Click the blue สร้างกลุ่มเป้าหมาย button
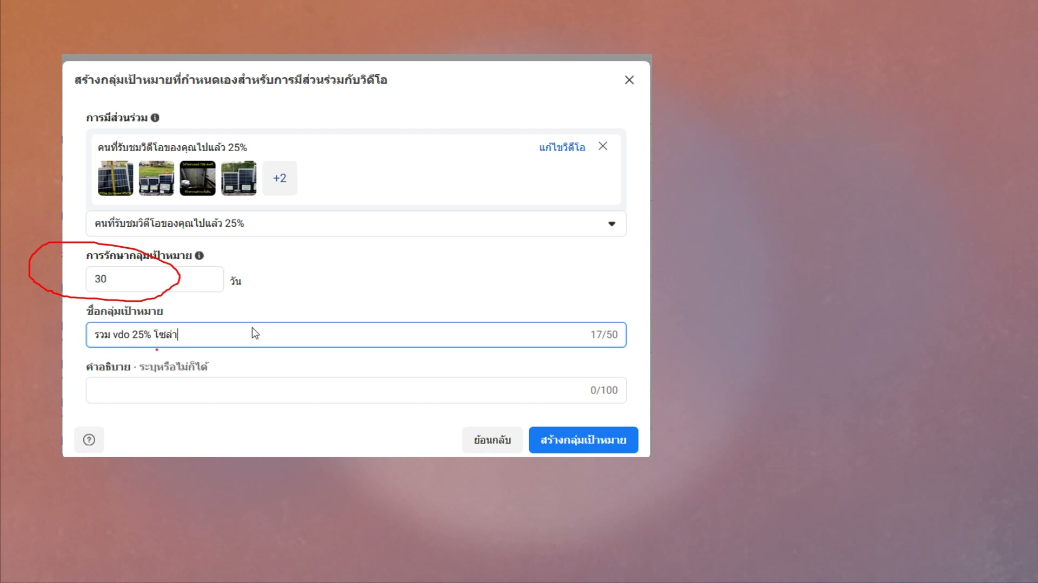 point(583,440)
